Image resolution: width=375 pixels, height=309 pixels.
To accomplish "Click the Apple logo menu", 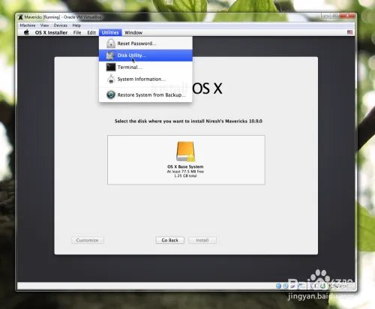I will click(26, 32).
